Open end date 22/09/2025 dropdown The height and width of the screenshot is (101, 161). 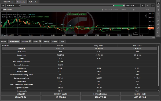pyautogui.click(x=133, y=6)
